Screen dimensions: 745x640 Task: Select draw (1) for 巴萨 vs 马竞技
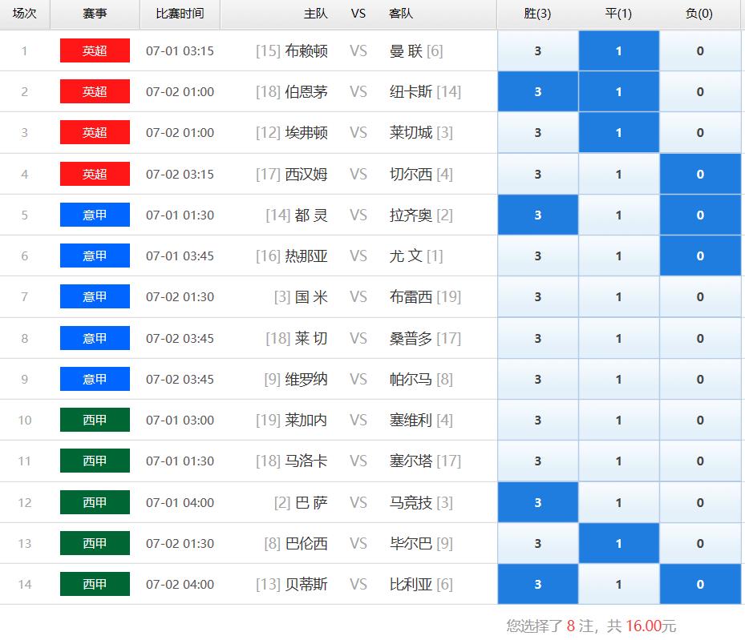click(x=618, y=502)
